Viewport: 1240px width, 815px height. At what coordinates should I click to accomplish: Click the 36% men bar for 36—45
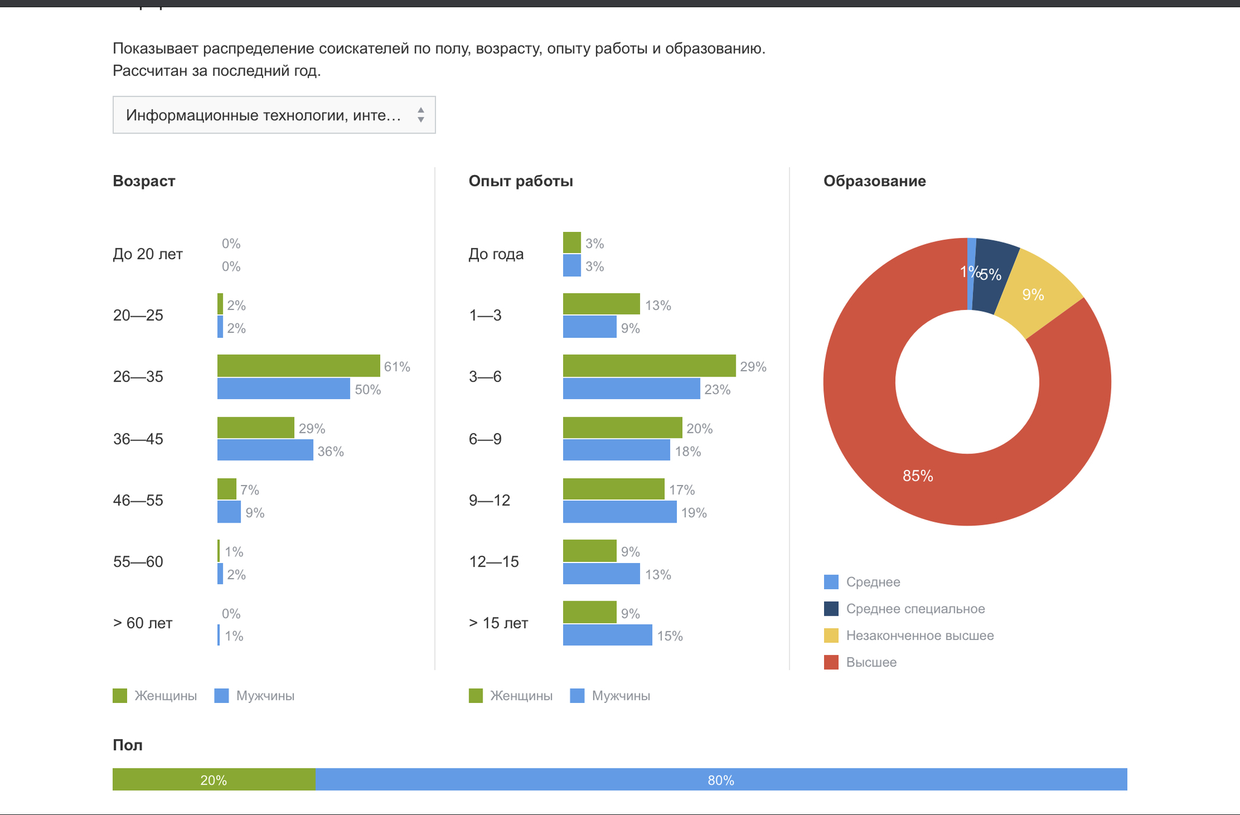(x=265, y=450)
